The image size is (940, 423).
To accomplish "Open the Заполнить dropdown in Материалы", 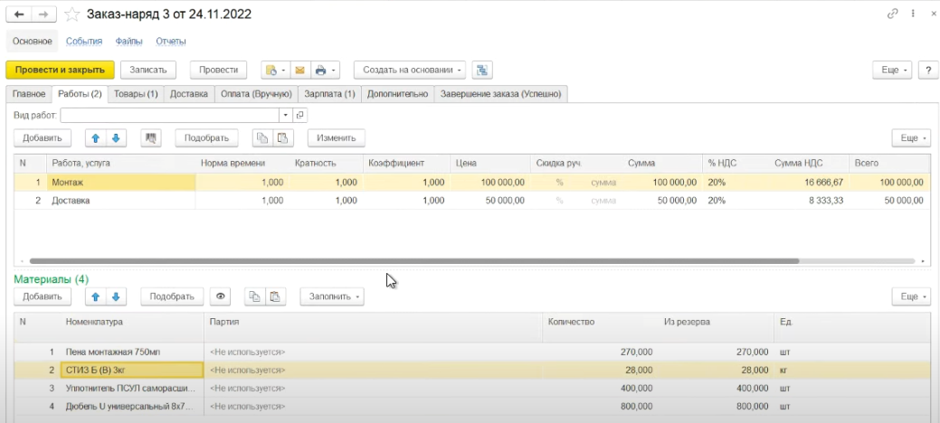I will pyautogui.click(x=331, y=296).
